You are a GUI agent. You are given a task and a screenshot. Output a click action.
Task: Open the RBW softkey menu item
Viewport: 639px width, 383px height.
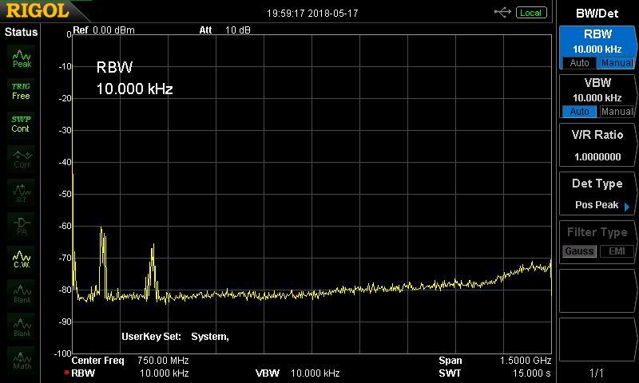pos(597,47)
